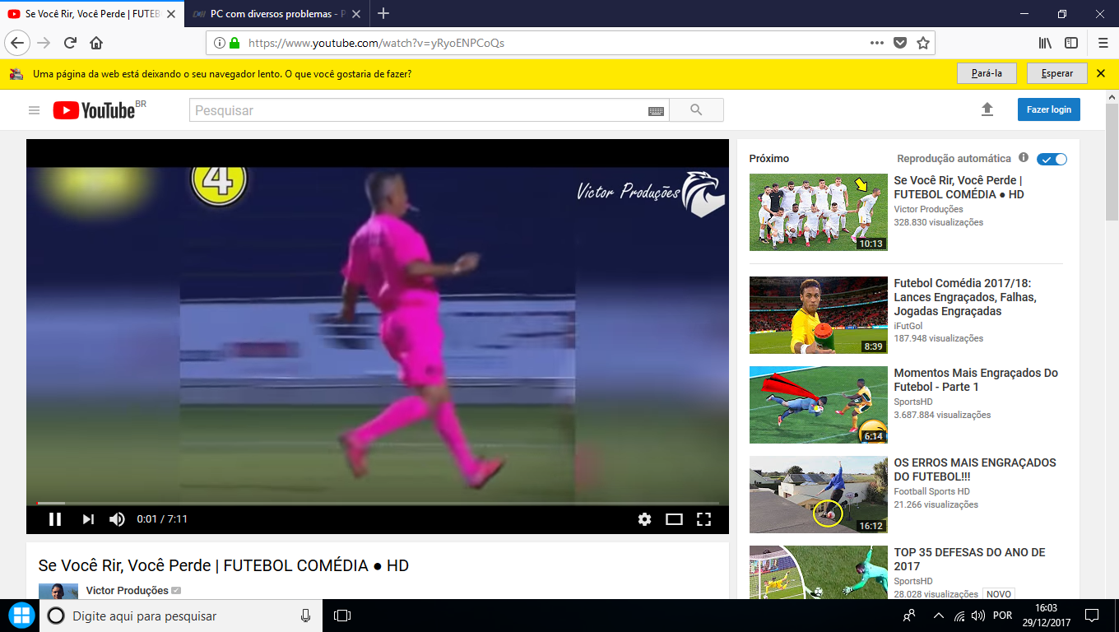This screenshot has width=1119, height=632.
Task: Open the on-screen keyboard icon in search
Action: 656,111
